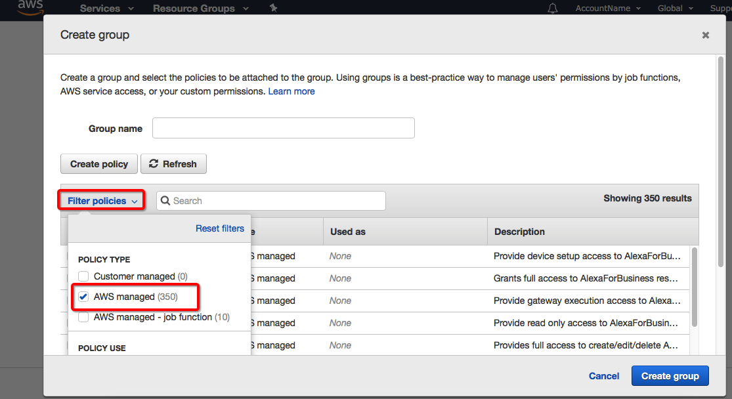732x399 pixels.
Task: Enable the Customer managed checkbox
Action: coord(83,276)
